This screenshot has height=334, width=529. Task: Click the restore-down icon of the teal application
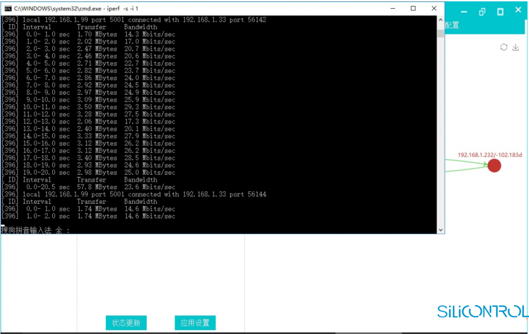[482, 12]
